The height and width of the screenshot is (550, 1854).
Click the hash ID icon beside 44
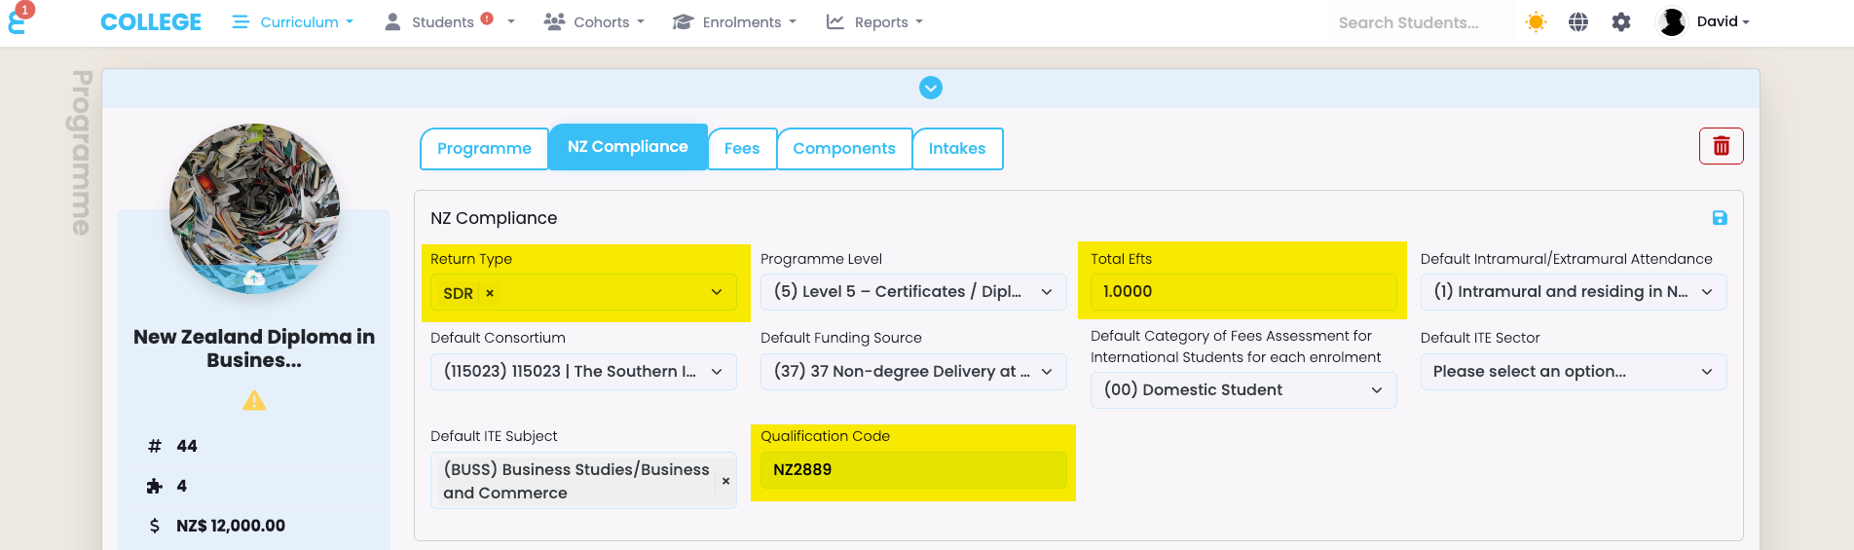click(x=154, y=446)
